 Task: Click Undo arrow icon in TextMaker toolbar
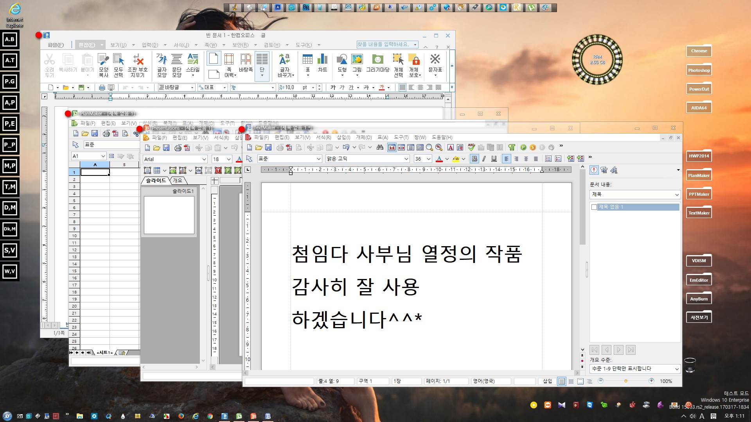(x=346, y=147)
